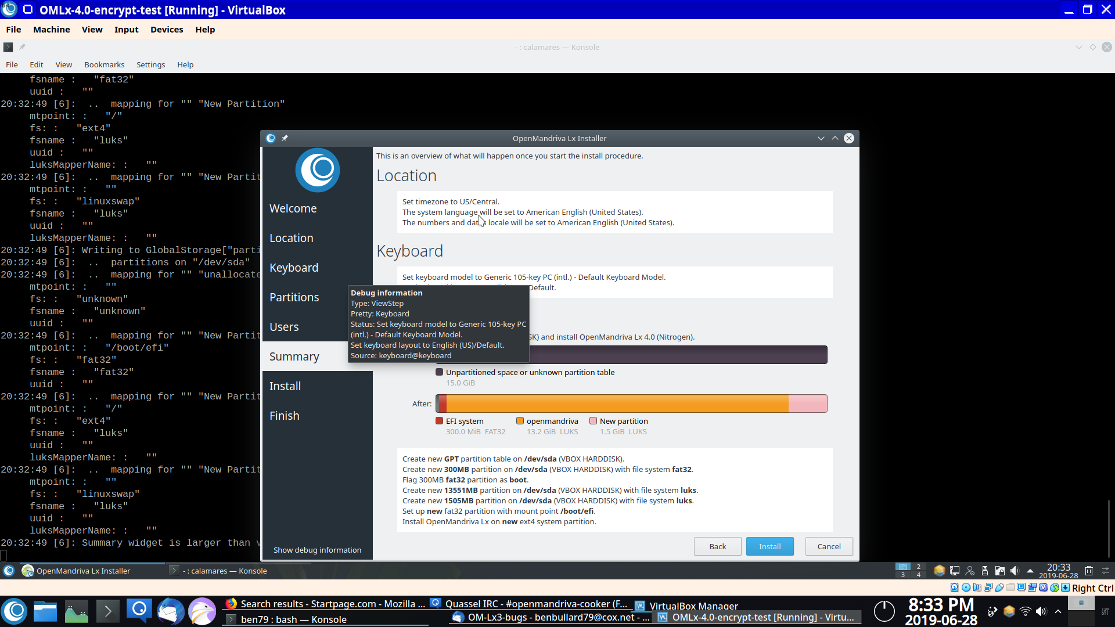The width and height of the screenshot is (1115, 627).
Task: Cancel the OpenMandriva installation
Action: tap(829, 546)
